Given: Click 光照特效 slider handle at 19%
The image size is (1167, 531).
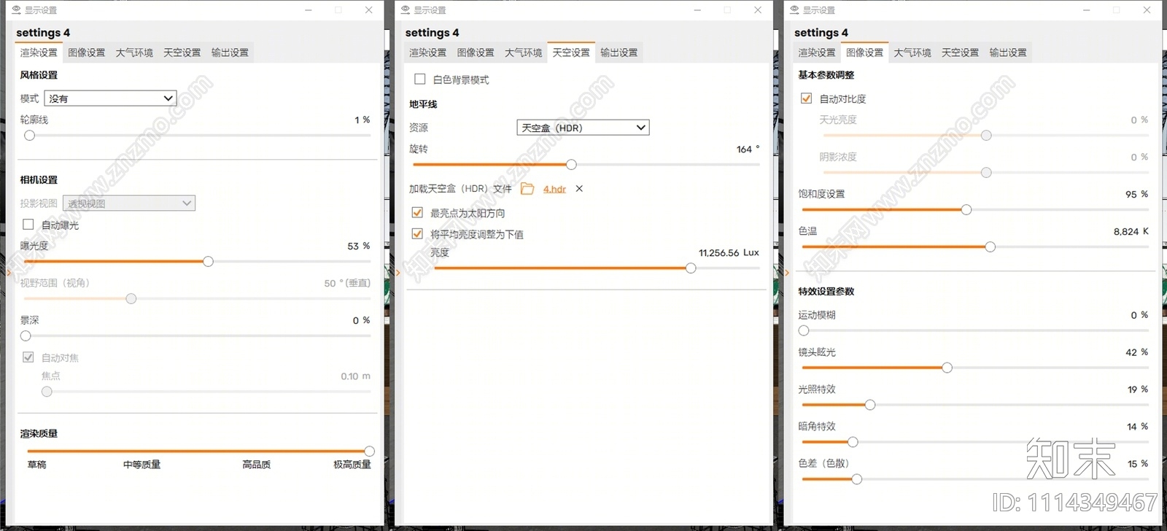Looking at the screenshot, I should click(x=870, y=405).
